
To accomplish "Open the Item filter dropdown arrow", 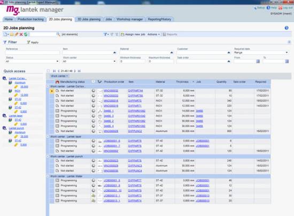I will [x=114, y=53].
